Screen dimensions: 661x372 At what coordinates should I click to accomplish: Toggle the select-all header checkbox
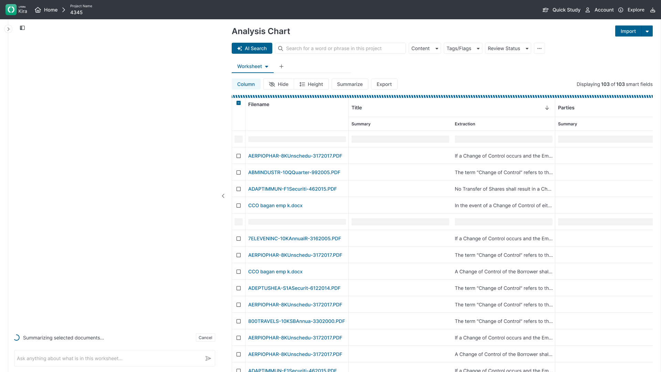pyautogui.click(x=239, y=103)
